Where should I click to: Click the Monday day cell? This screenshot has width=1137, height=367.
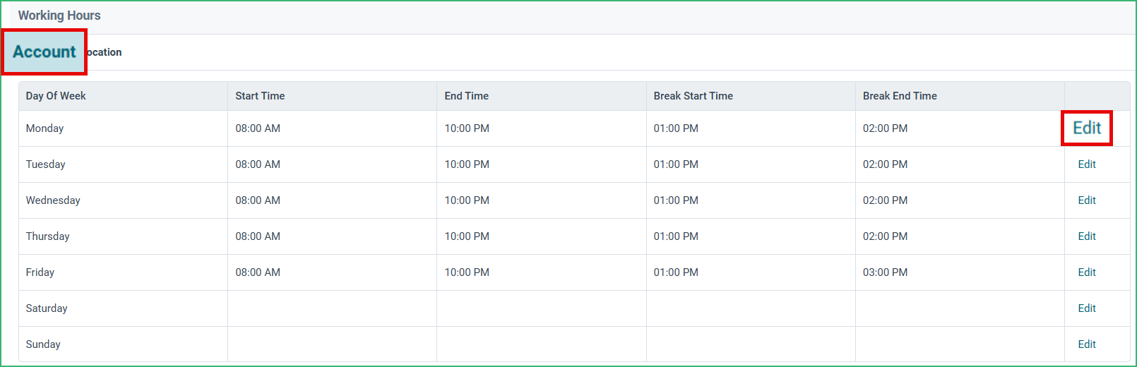pos(123,128)
